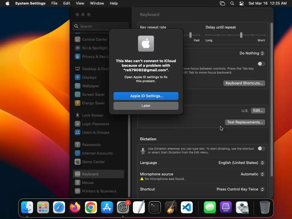Open the Edit menu
This screenshot has height=219, width=292.
[66, 3]
